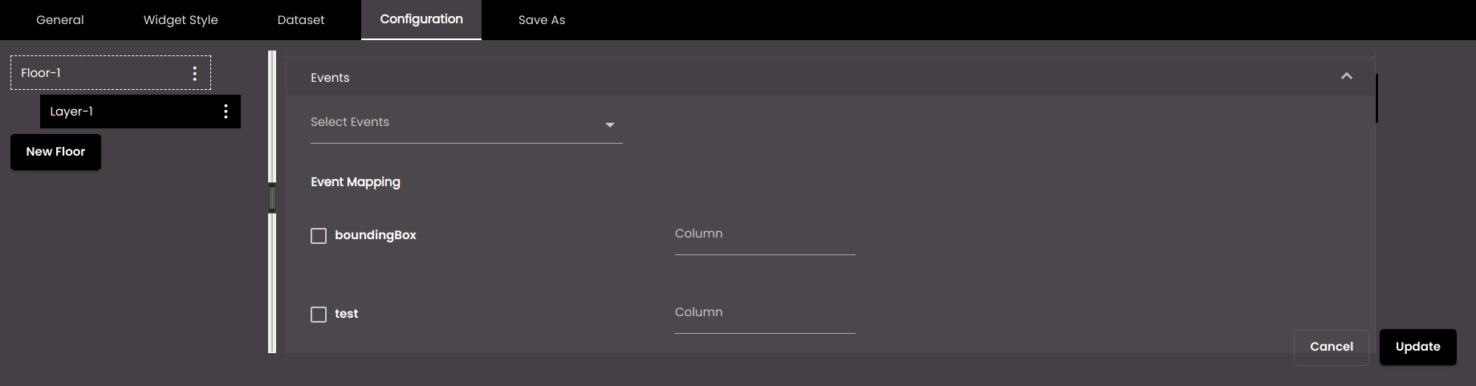Open the Select Events dropdown
The width and height of the screenshot is (1476, 386).
click(x=466, y=124)
